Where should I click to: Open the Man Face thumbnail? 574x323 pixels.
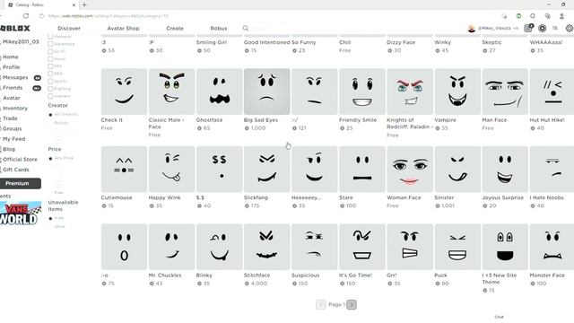(x=505, y=92)
